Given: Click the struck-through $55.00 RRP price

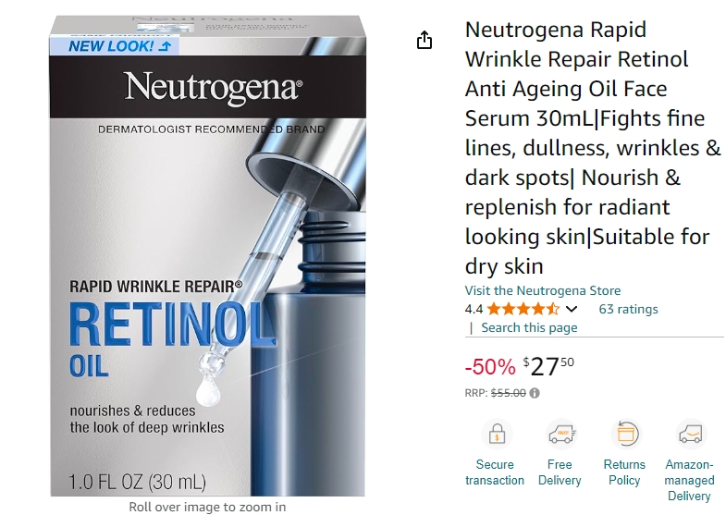Looking at the screenshot, I should tap(509, 393).
